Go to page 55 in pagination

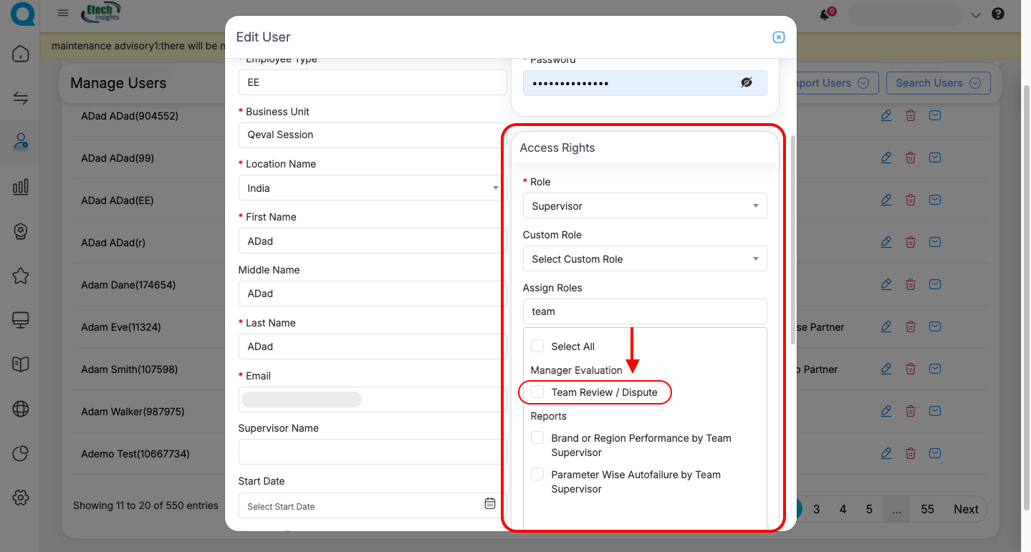pyautogui.click(x=927, y=510)
